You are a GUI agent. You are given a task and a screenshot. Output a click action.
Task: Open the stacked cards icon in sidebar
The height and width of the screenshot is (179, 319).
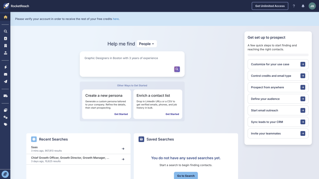pos(6,110)
